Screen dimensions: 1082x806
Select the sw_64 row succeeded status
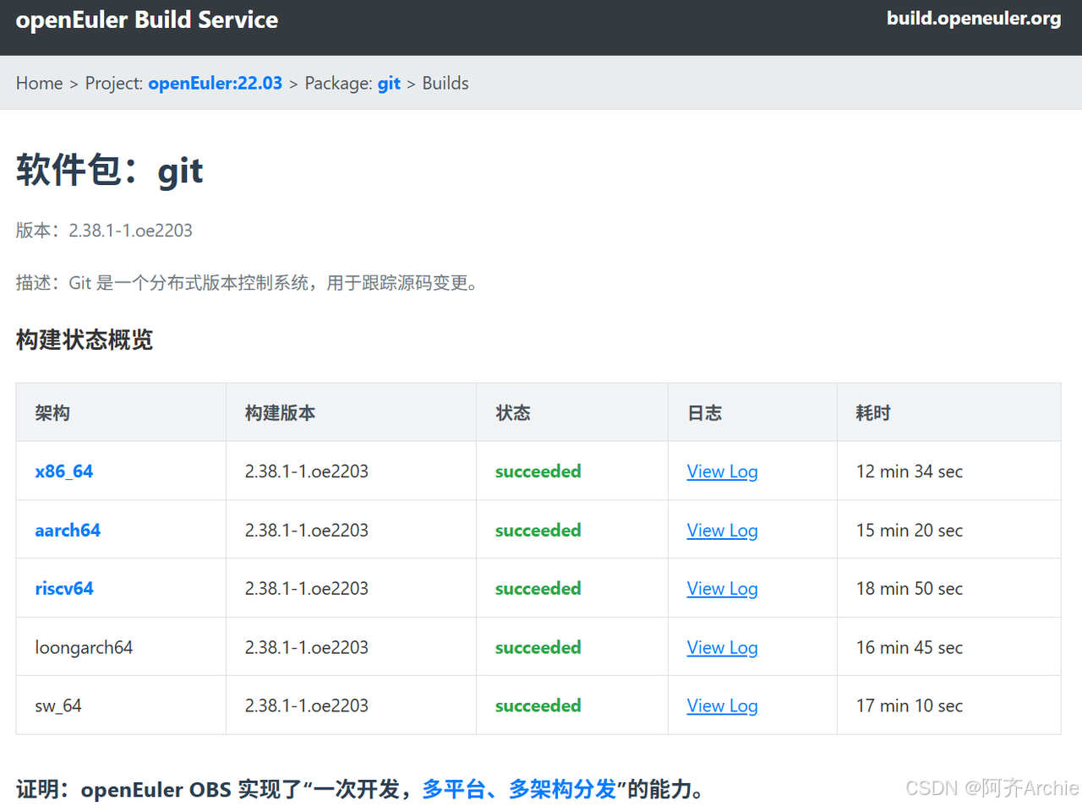pyautogui.click(x=538, y=706)
